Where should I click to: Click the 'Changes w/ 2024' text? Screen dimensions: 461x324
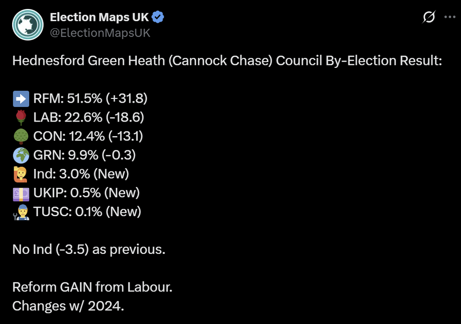[68, 306]
